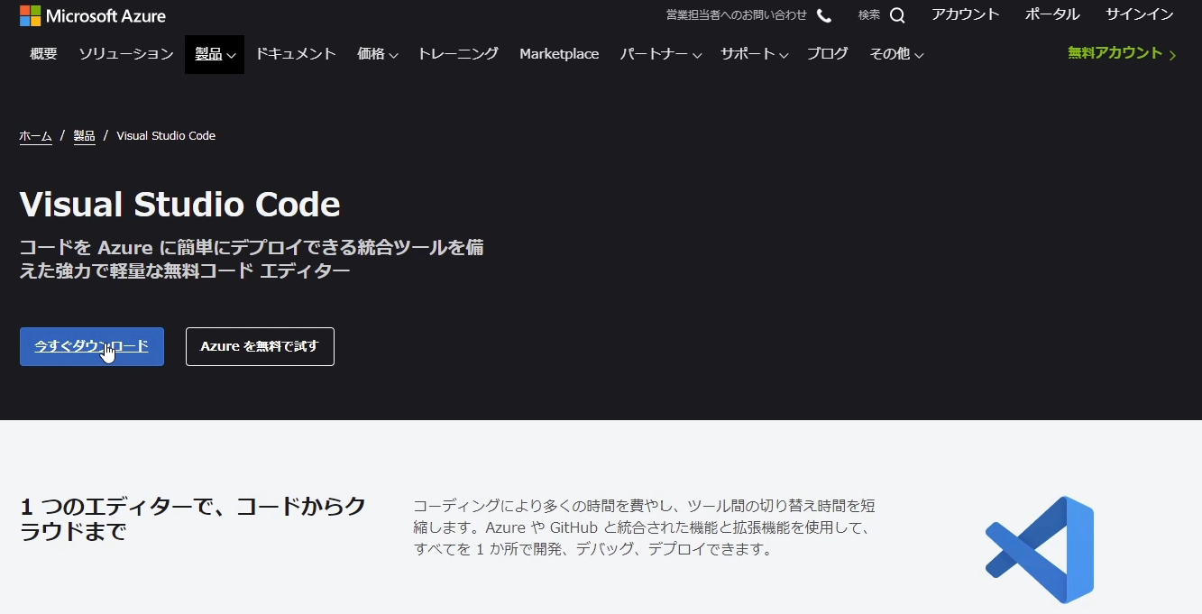Expand the サポート dropdown
The image size is (1202, 614).
click(754, 54)
